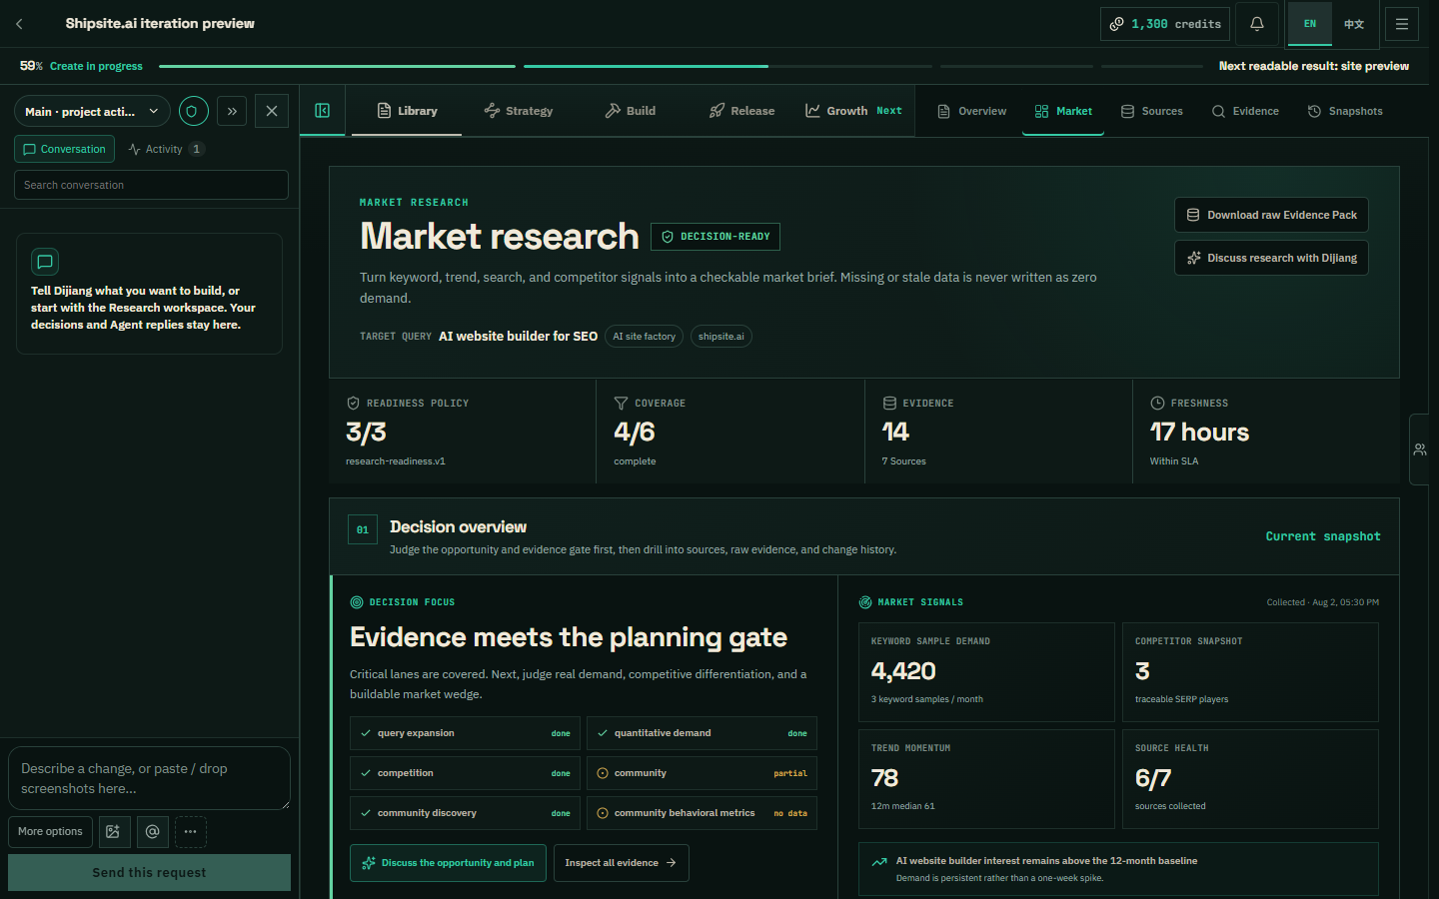
Task: Click Next readable result: site preview
Action: pos(1314,66)
